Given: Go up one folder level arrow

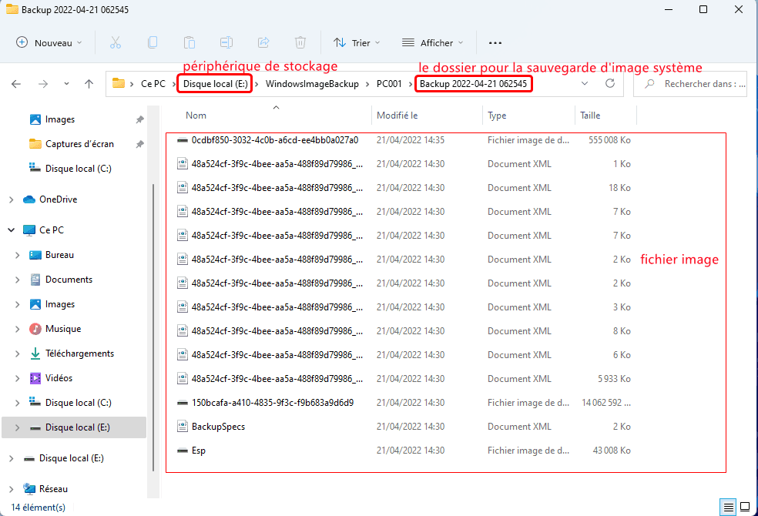Looking at the screenshot, I should pyautogui.click(x=89, y=84).
